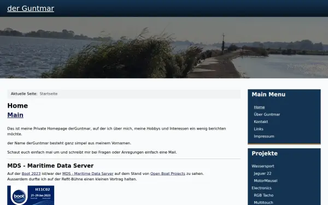Open the Links menu entry
Image resolution: width=328 pixels, height=205 pixels.
[x=259, y=129]
